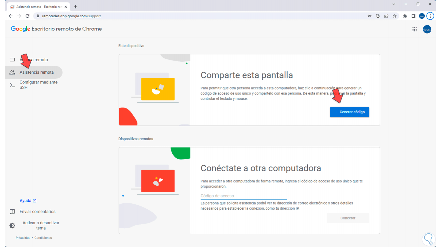The height and width of the screenshot is (247, 441).
Task: Open Acceso remoto in the sidebar
Action: (x=34, y=60)
